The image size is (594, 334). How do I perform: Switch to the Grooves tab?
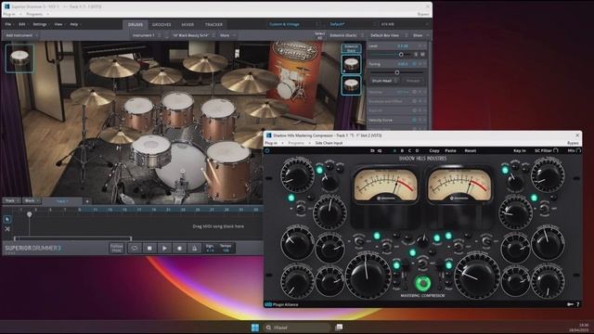click(161, 25)
